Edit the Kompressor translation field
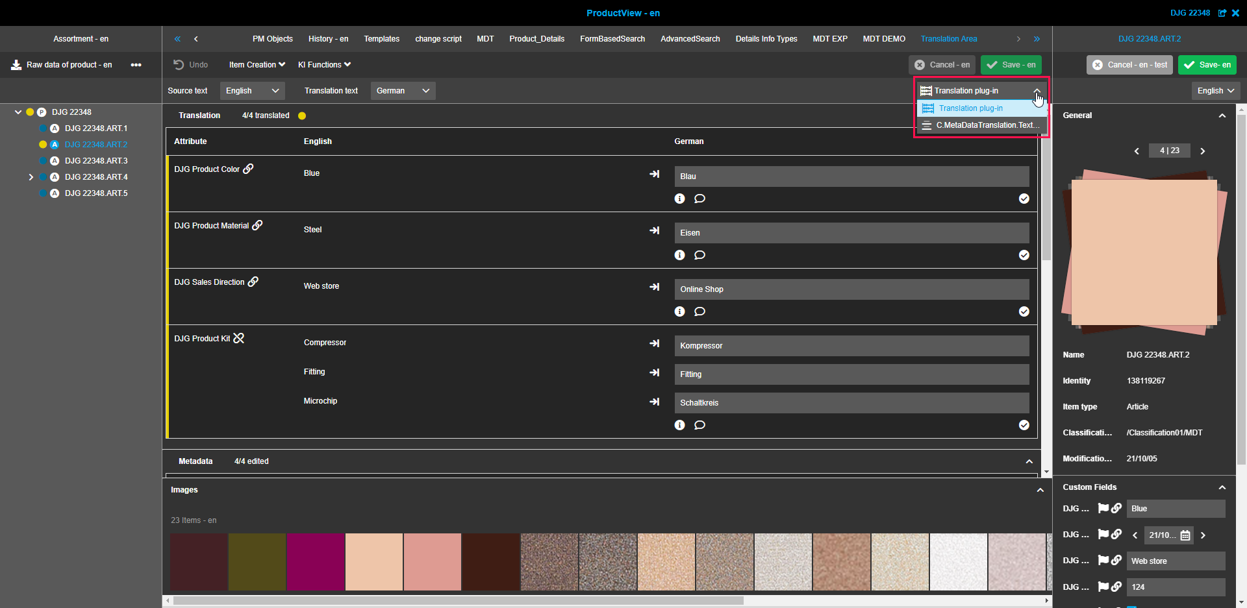1247x608 pixels. [851, 346]
